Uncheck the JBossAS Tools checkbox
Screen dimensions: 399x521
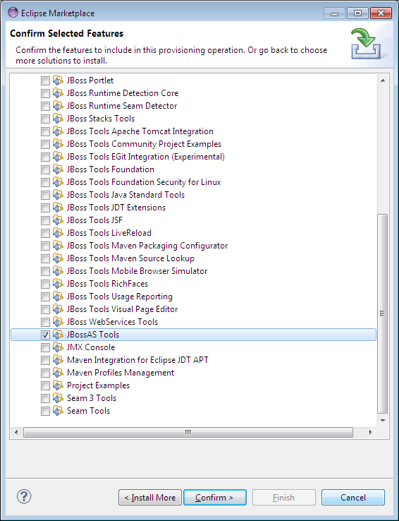45,335
